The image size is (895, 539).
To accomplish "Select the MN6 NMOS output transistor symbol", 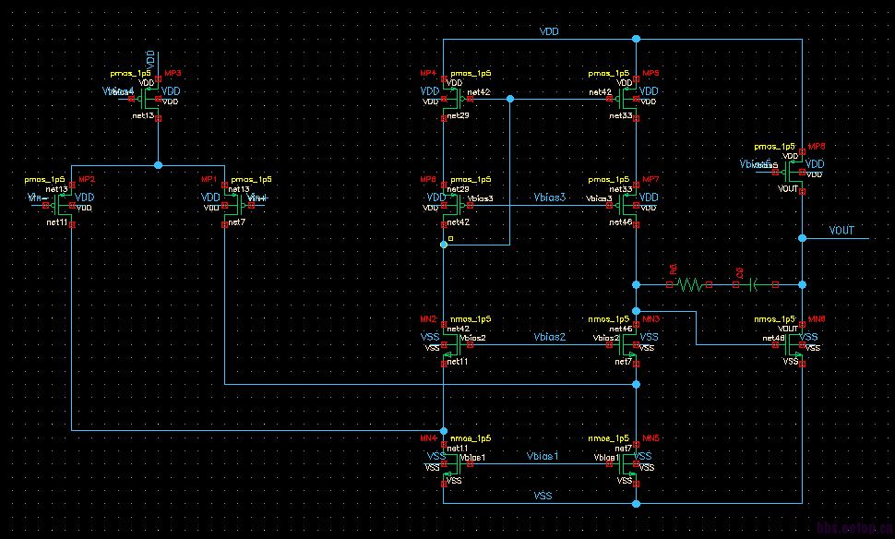I will [x=791, y=344].
